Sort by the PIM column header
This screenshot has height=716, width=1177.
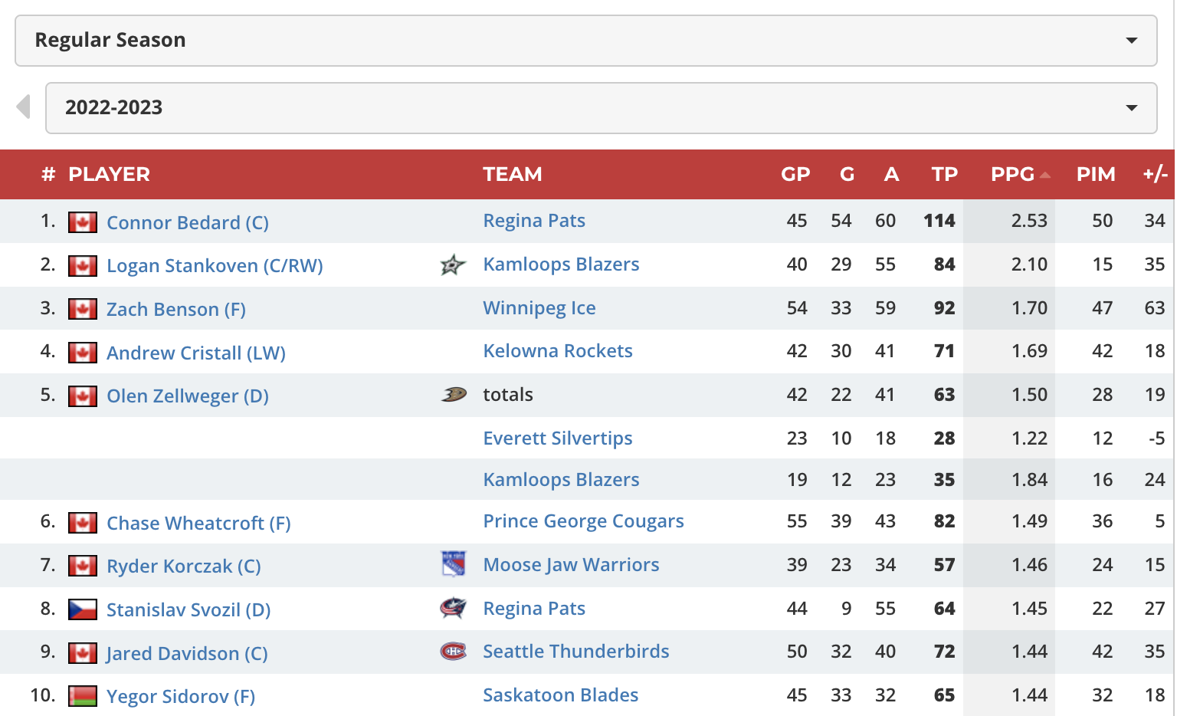[x=1096, y=174]
